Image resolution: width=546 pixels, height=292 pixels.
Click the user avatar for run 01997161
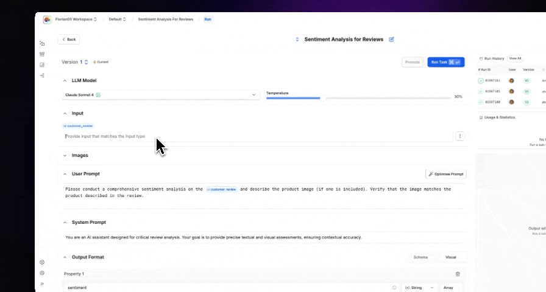point(512,80)
